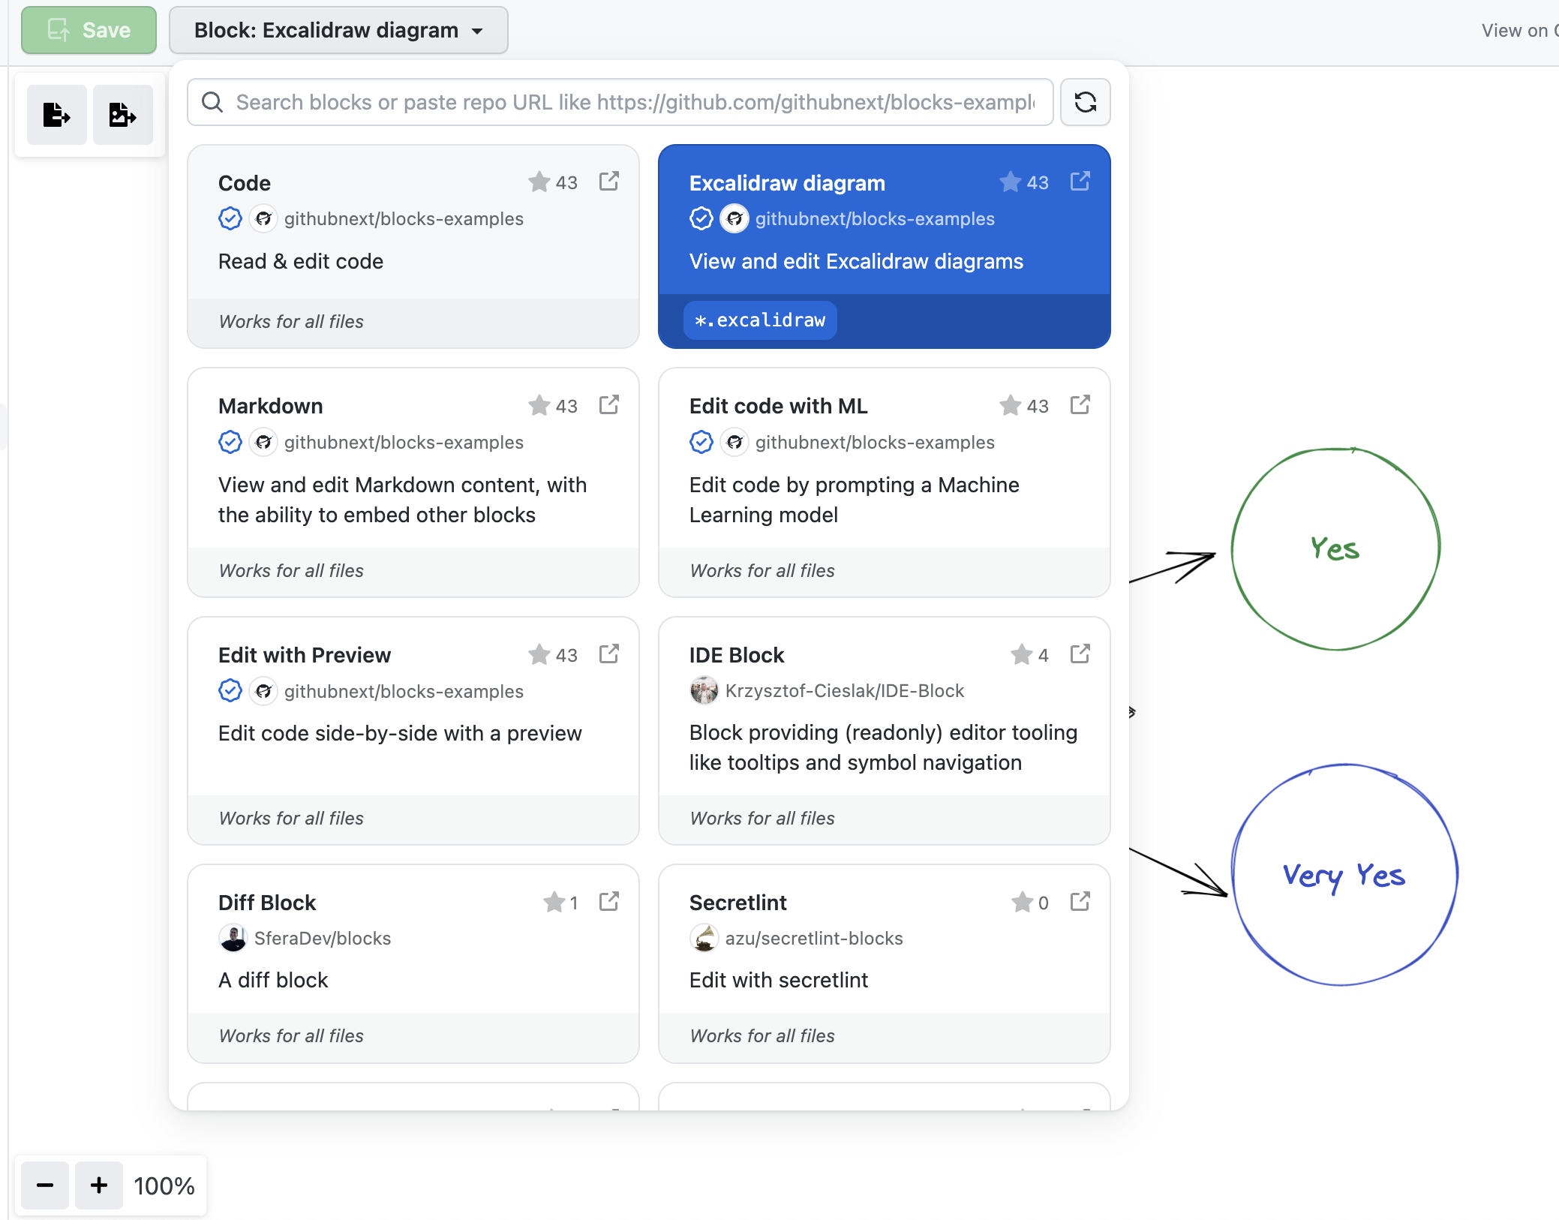
Task: Reset zoom via the 100% label
Action: (x=164, y=1185)
